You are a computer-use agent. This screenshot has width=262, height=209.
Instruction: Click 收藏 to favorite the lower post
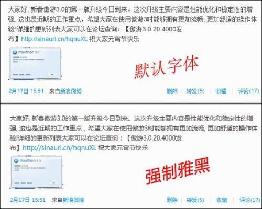point(222,200)
